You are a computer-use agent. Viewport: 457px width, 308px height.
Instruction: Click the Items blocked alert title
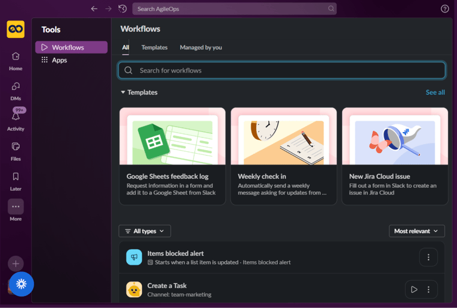point(176,253)
